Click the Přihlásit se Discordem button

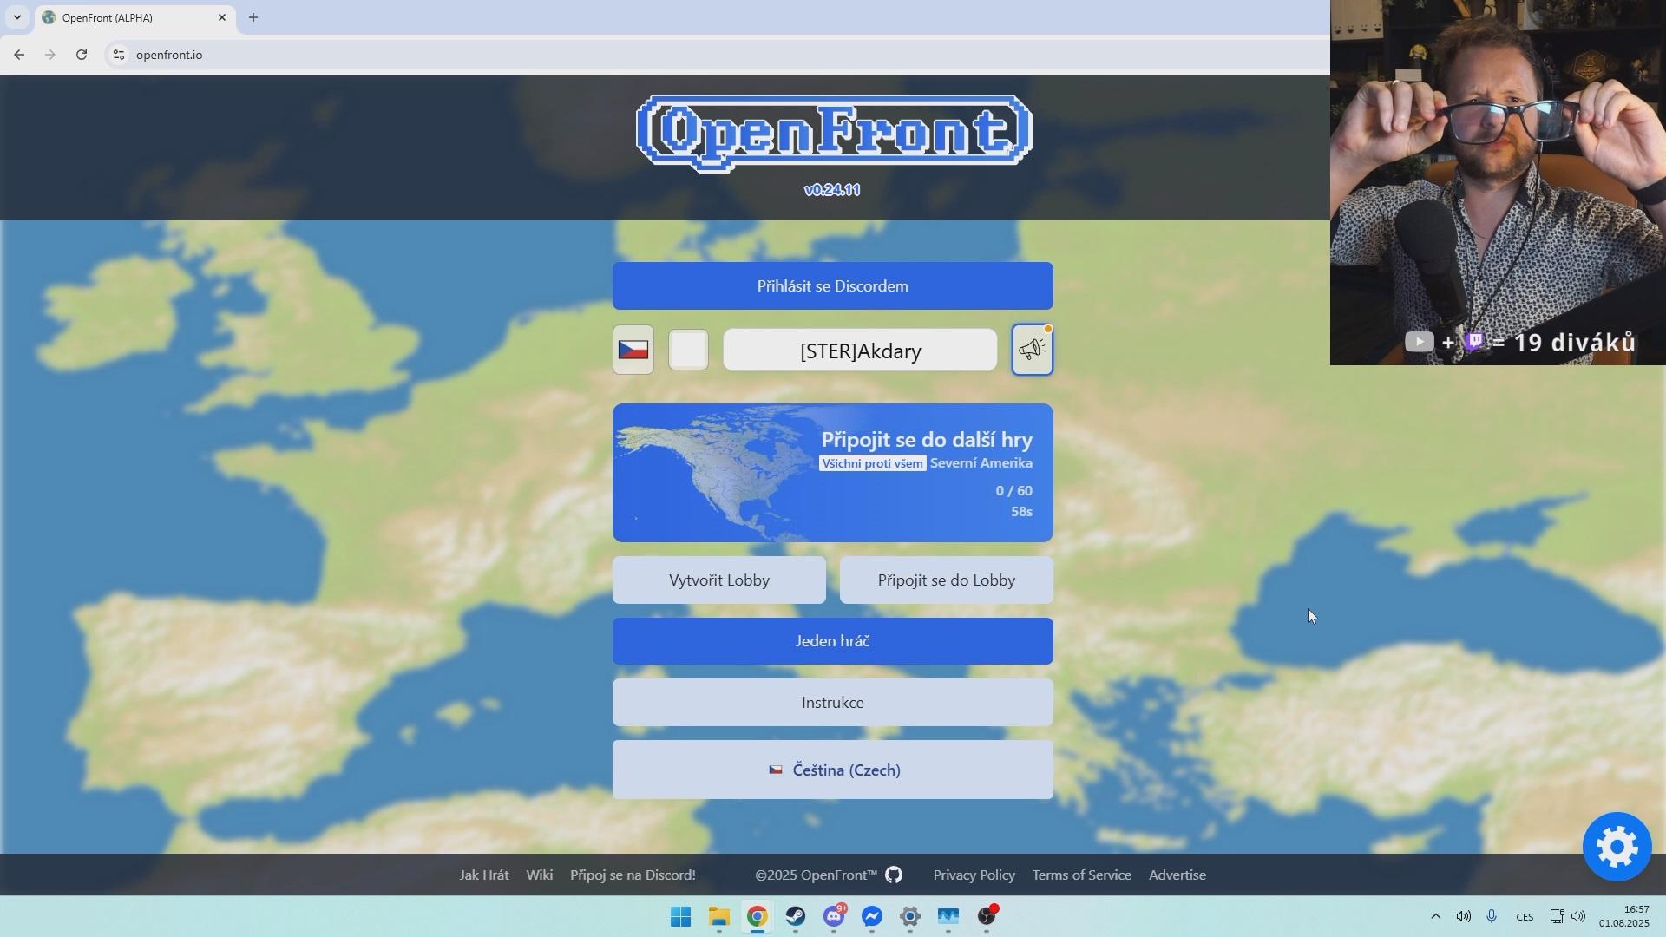tap(832, 285)
